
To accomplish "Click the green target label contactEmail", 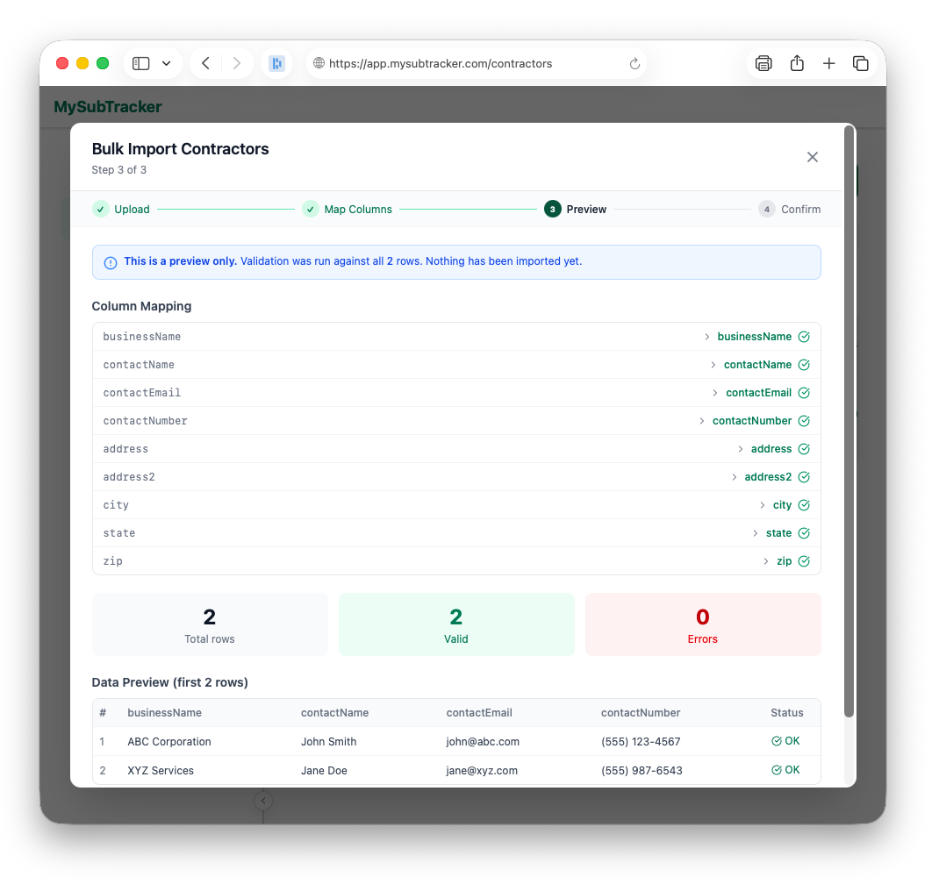I will (759, 393).
